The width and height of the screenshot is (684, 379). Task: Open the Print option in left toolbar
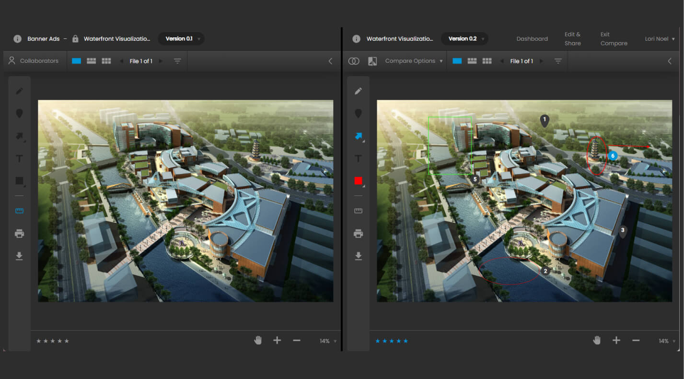[19, 233]
